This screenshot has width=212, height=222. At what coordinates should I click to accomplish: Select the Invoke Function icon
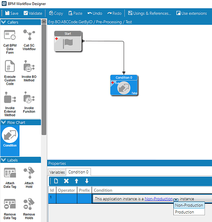click(29, 97)
